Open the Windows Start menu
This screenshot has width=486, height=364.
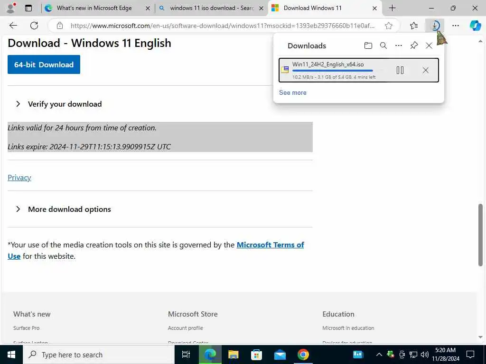[x=11, y=355]
